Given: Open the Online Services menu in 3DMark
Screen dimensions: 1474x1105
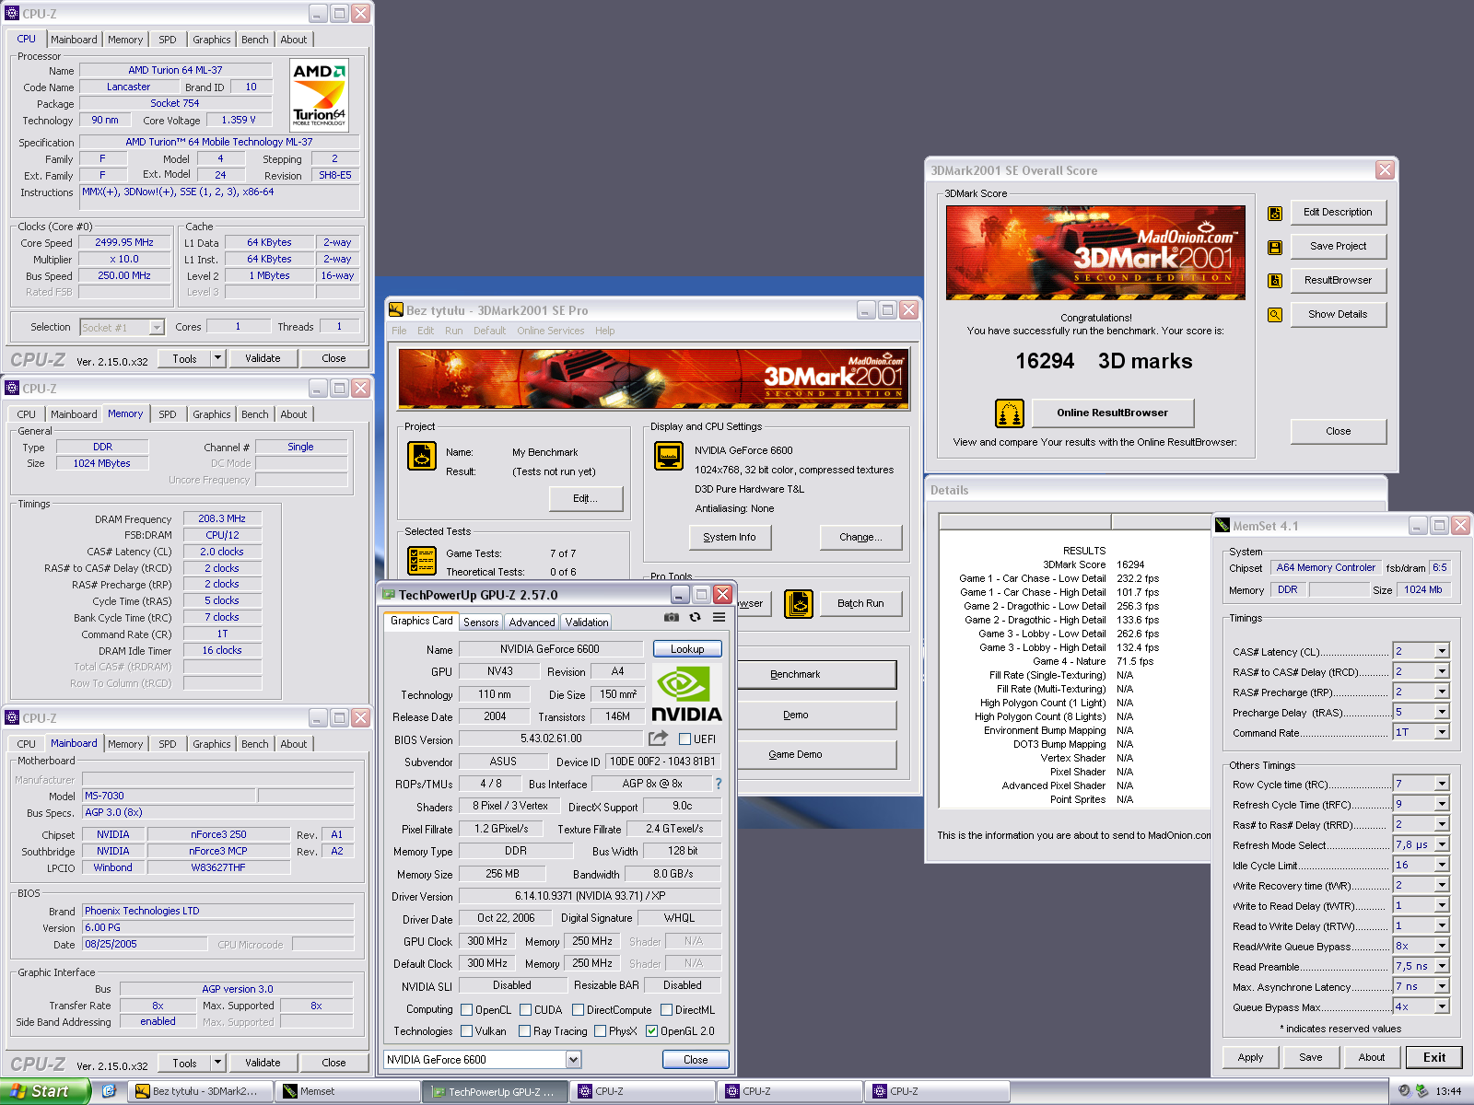Looking at the screenshot, I should tap(550, 331).
